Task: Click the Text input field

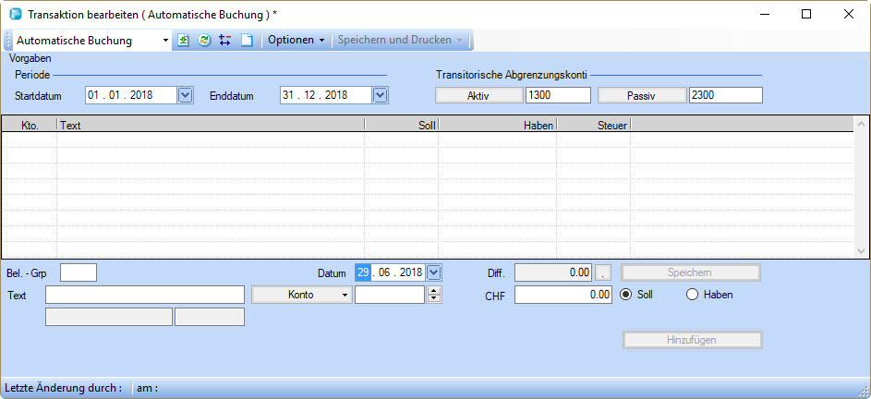Action: [144, 295]
